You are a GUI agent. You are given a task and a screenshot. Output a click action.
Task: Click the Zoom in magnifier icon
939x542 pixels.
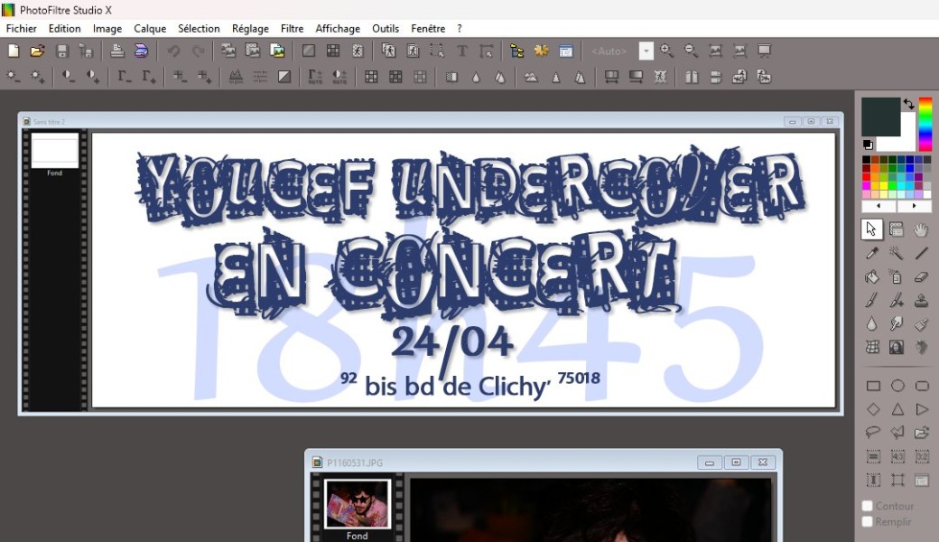click(x=667, y=51)
